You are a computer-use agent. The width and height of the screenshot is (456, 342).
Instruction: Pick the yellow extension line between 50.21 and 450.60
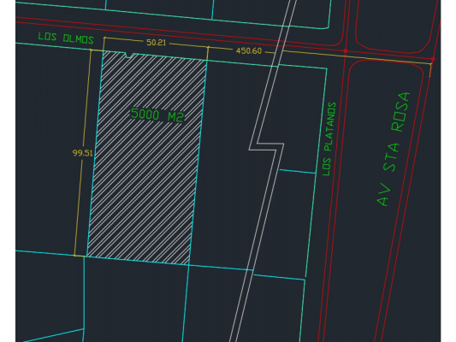[208, 54]
